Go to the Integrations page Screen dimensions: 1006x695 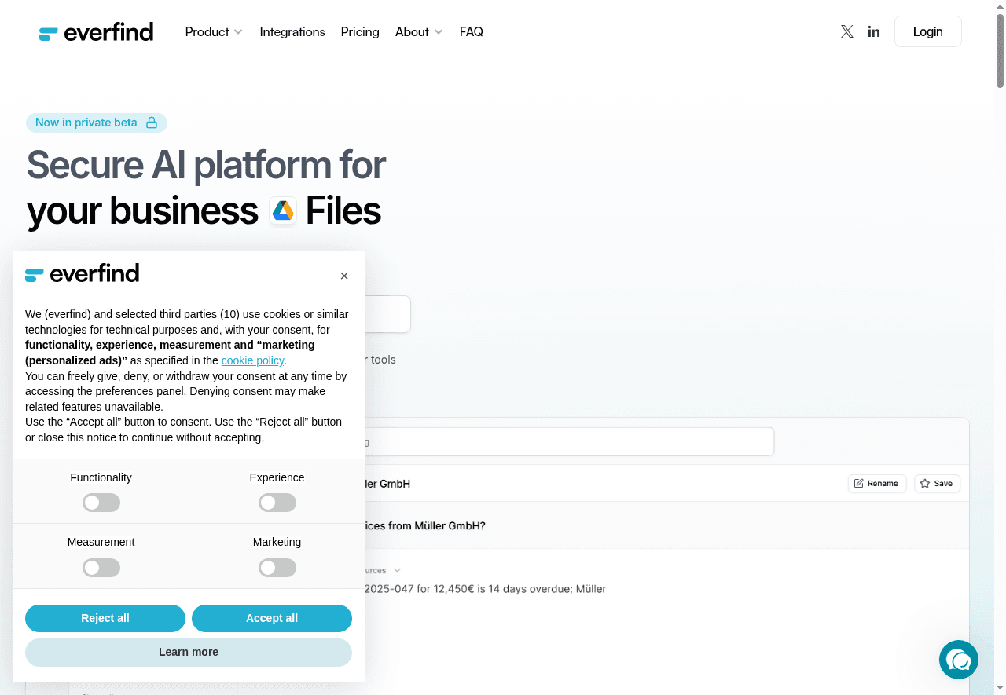pos(292,32)
